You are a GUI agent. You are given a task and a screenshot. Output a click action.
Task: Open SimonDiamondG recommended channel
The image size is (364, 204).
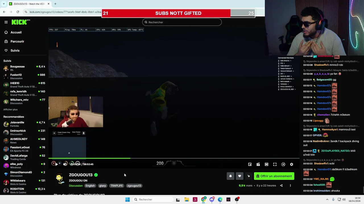click(24, 174)
